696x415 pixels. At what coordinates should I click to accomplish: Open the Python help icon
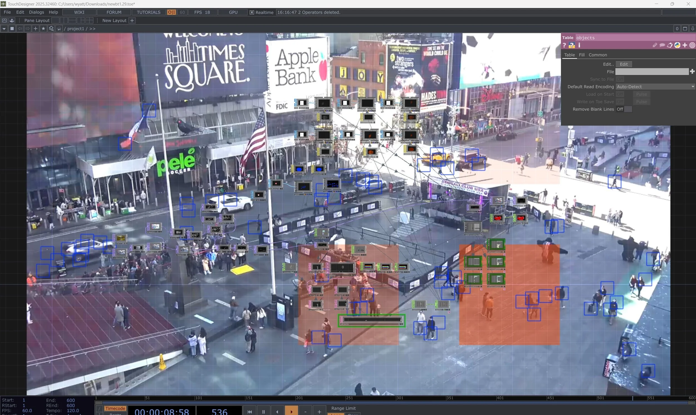572,45
